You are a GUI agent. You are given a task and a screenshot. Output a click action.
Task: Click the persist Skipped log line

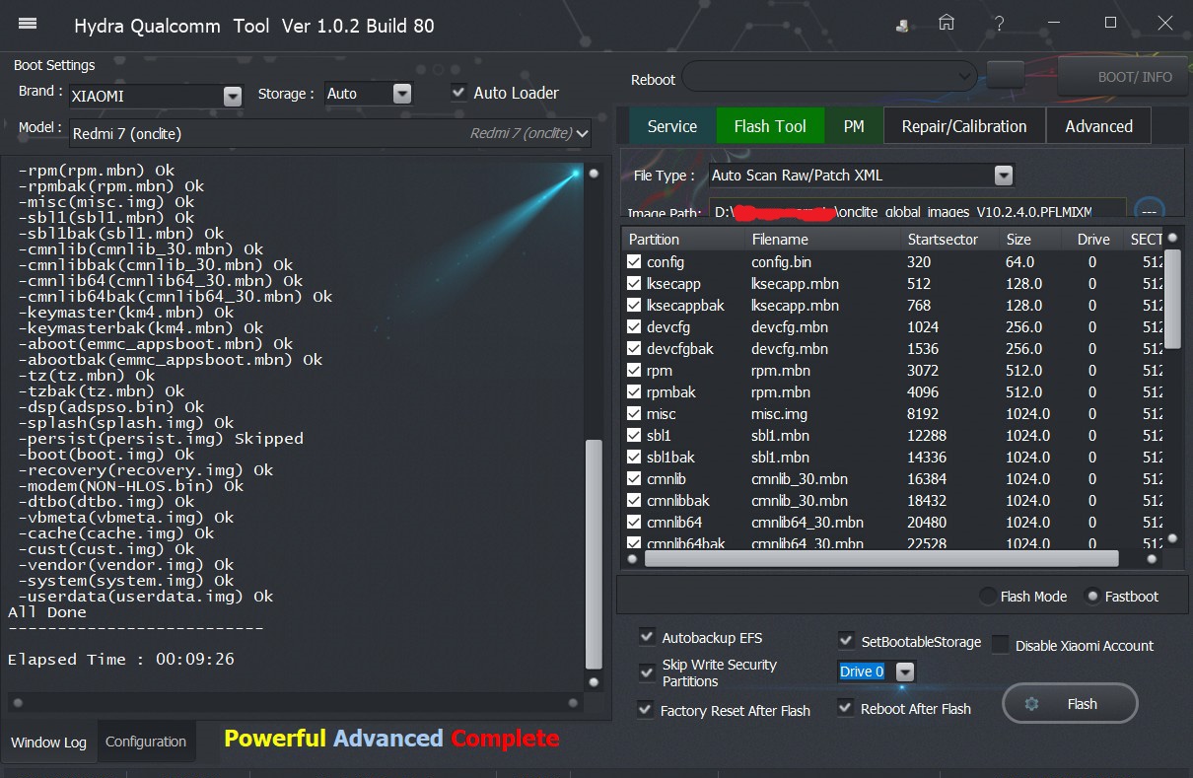pyautogui.click(x=161, y=439)
